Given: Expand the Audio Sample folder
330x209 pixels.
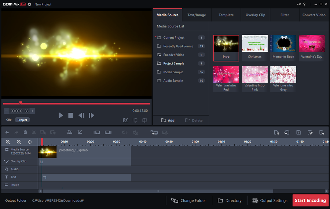Looking at the screenshot, I should 173,81.
